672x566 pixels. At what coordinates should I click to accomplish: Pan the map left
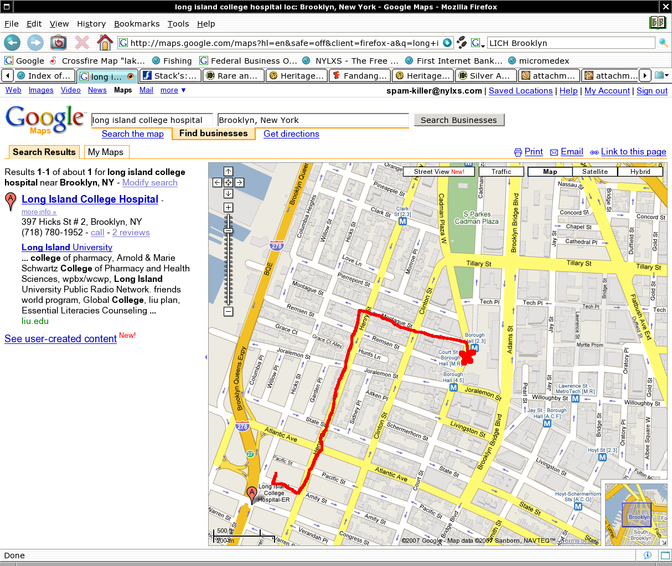[217, 182]
